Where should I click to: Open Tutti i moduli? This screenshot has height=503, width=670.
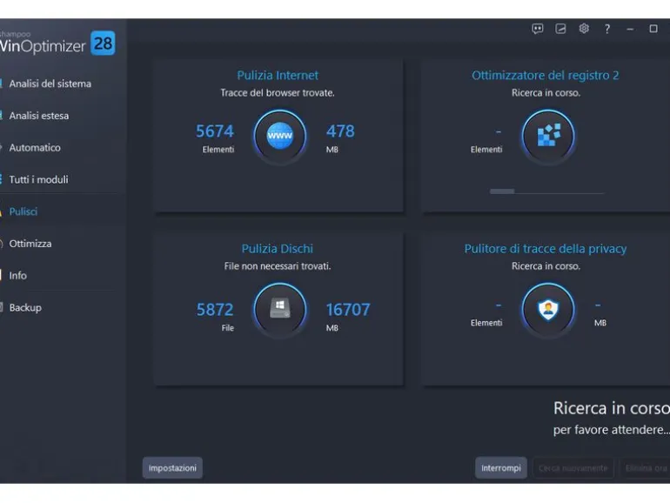[x=38, y=179]
